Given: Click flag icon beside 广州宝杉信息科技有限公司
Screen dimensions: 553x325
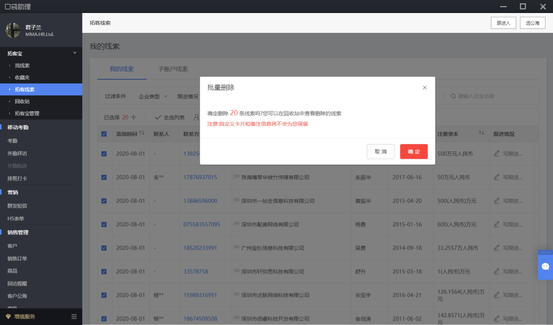Looking at the screenshot, I should pyautogui.click(x=236, y=248).
